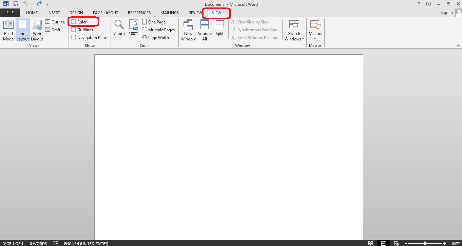Select Arrange All windows
The height and width of the screenshot is (246, 462).
pyautogui.click(x=205, y=30)
